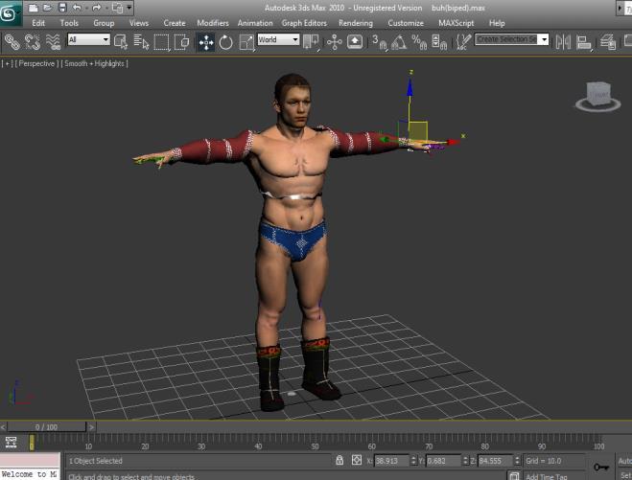Click the Edit Named Selection Sets icon
This screenshot has height=480, width=632.
pyautogui.click(x=463, y=42)
